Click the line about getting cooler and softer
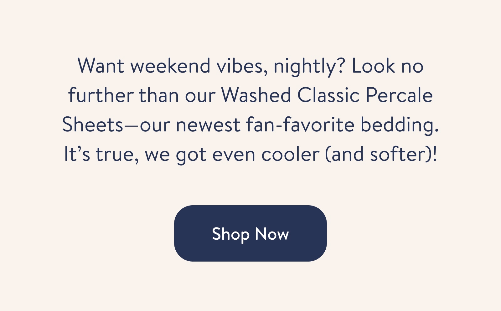 [250, 153]
